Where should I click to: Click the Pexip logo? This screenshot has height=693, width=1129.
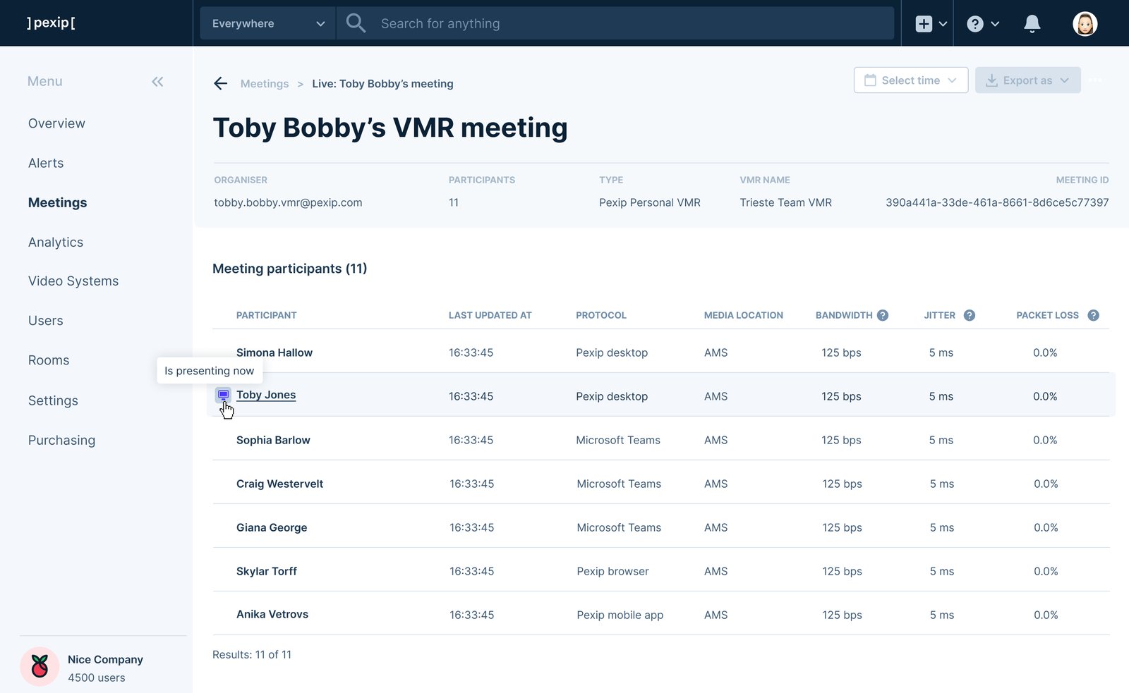51,23
